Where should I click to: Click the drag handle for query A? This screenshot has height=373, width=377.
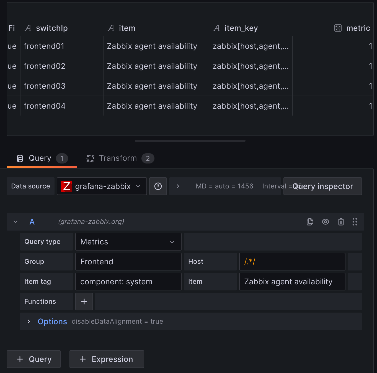coord(355,222)
